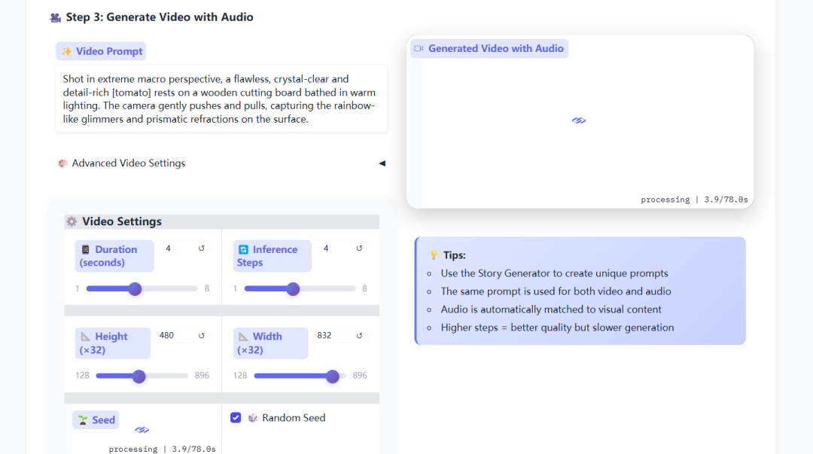Click the video camera icon on Generated Video
Image resolution: width=813 pixels, height=454 pixels.
[x=419, y=49]
